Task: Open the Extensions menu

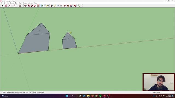Action: 30,3
